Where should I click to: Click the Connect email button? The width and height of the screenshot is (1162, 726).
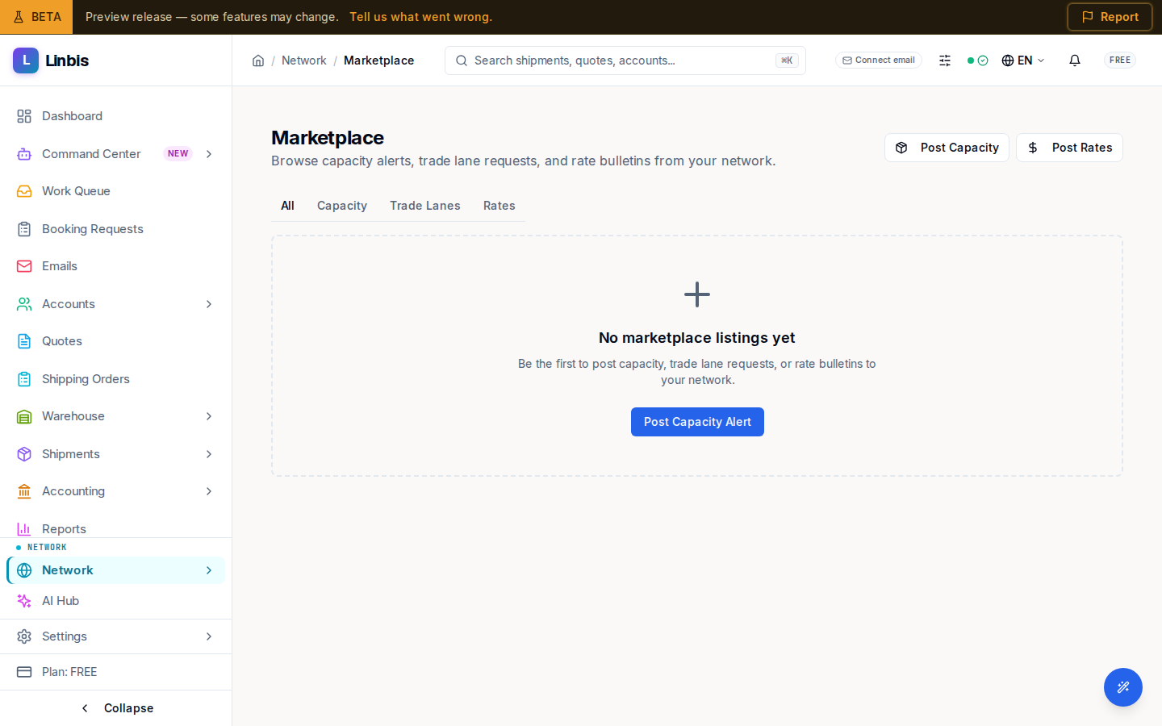(x=879, y=60)
